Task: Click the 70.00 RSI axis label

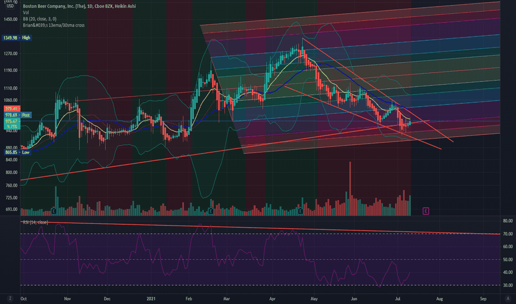Action: [x=508, y=234]
